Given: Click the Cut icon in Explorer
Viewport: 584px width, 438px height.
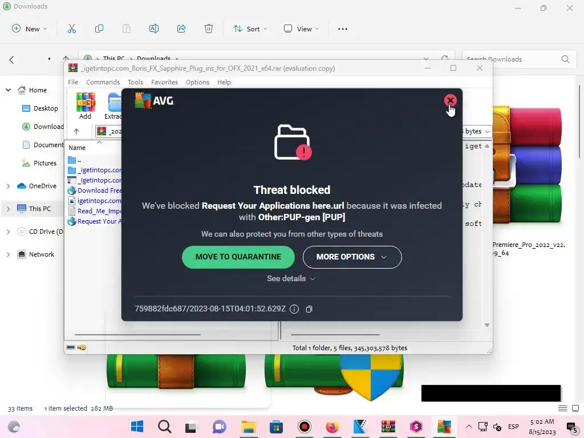Looking at the screenshot, I should pyautogui.click(x=71, y=29).
